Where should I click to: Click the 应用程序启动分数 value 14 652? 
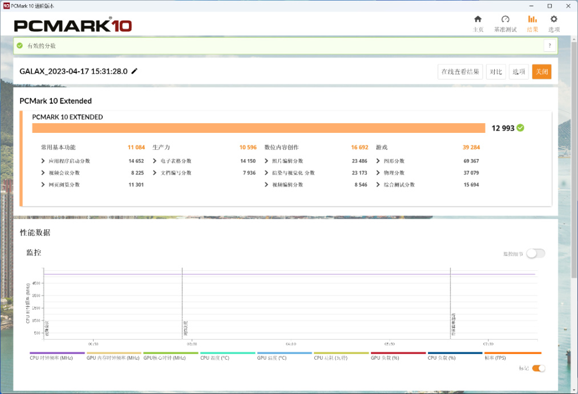136,161
